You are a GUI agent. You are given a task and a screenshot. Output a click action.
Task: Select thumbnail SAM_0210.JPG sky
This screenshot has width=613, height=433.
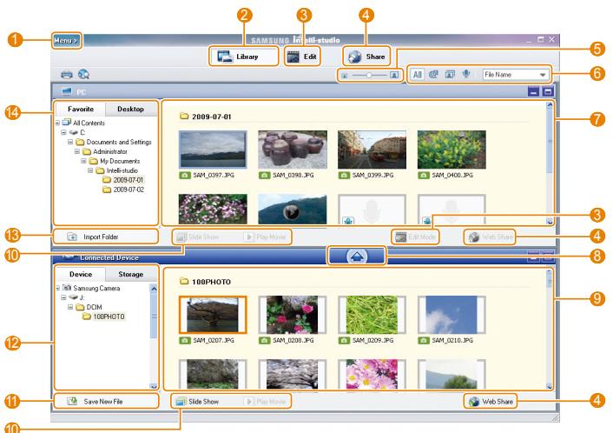(x=452, y=315)
